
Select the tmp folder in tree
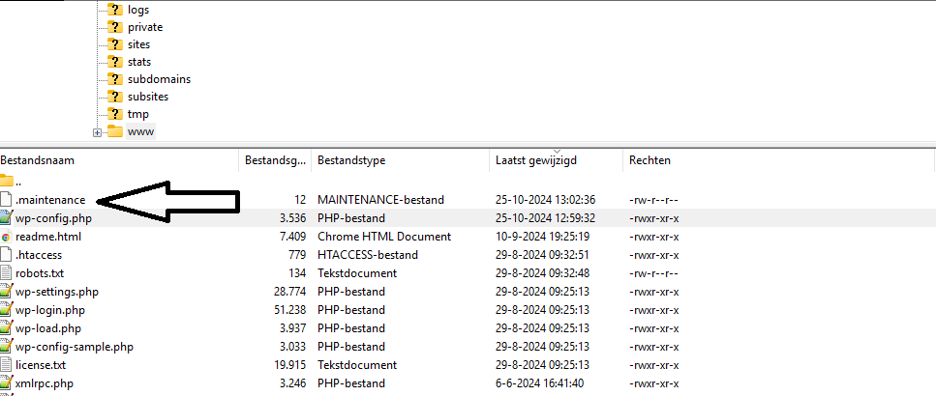(x=138, y=114)
